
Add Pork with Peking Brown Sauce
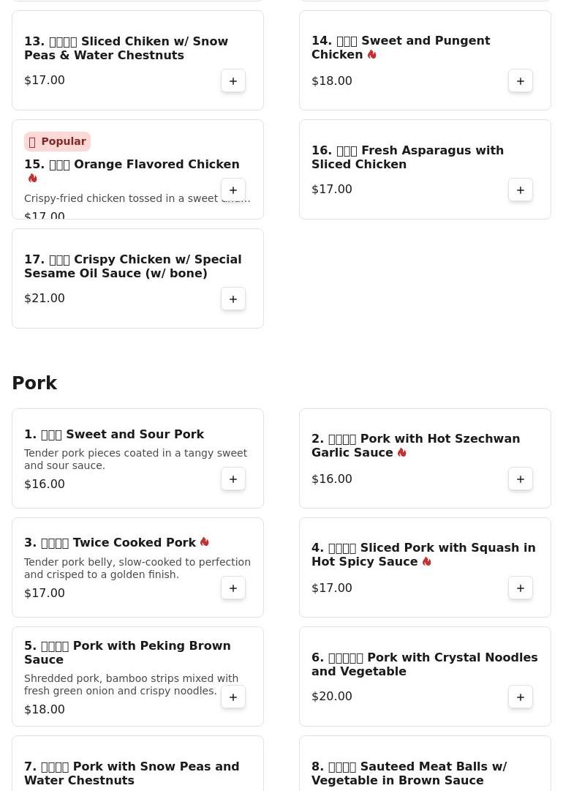(233, 697)
